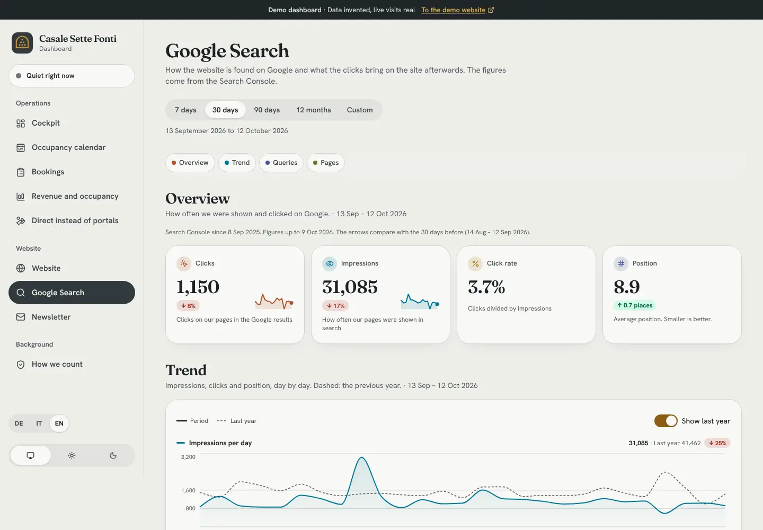Open Direct instead of portals
This screenshot has height=530, width=763.
click(72, 220)
